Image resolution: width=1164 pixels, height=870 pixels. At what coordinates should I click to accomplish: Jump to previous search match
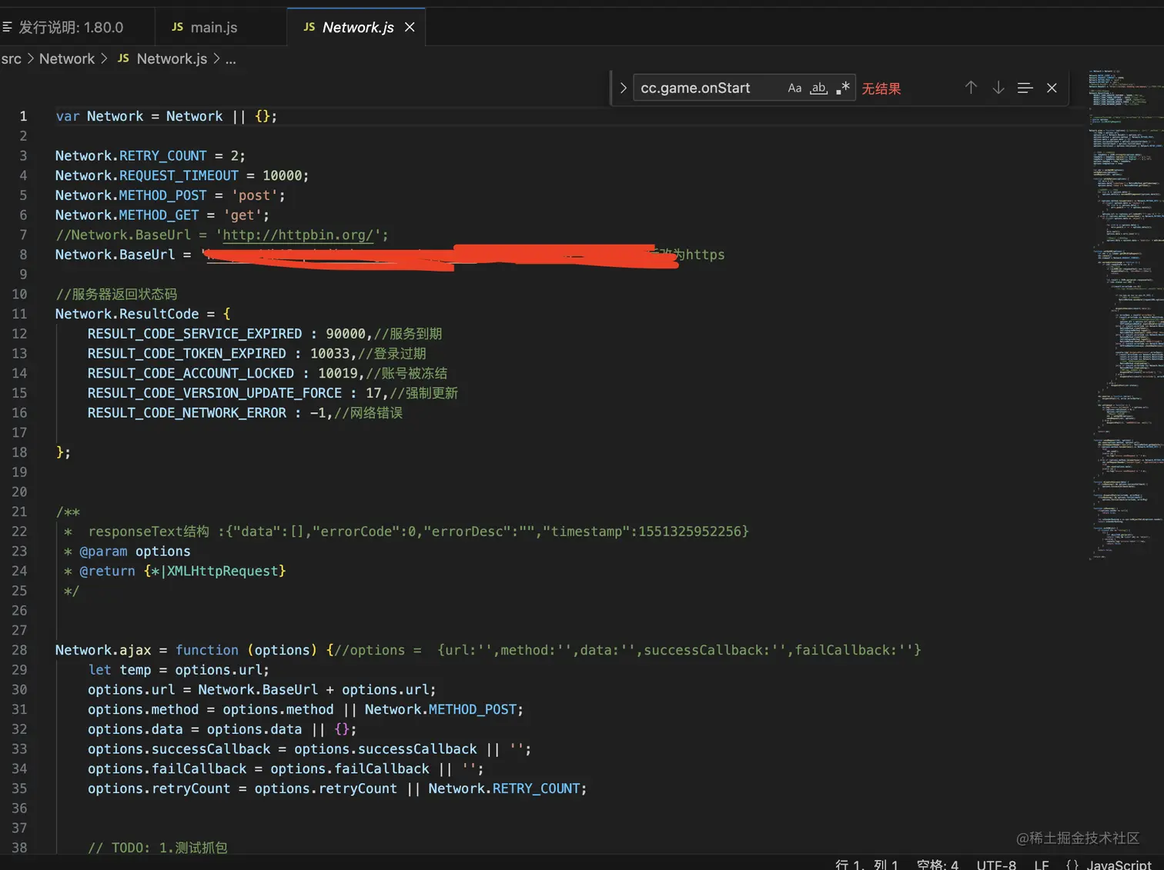pyautogui.click(x=971, y=87)
